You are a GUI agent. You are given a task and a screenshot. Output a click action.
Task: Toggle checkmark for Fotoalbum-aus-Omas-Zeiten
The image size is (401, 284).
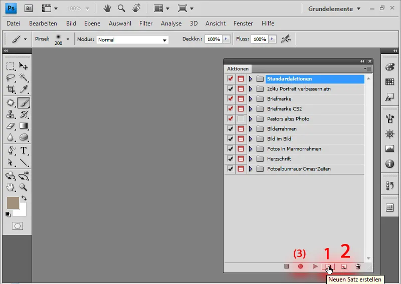[x=230, y=168]
